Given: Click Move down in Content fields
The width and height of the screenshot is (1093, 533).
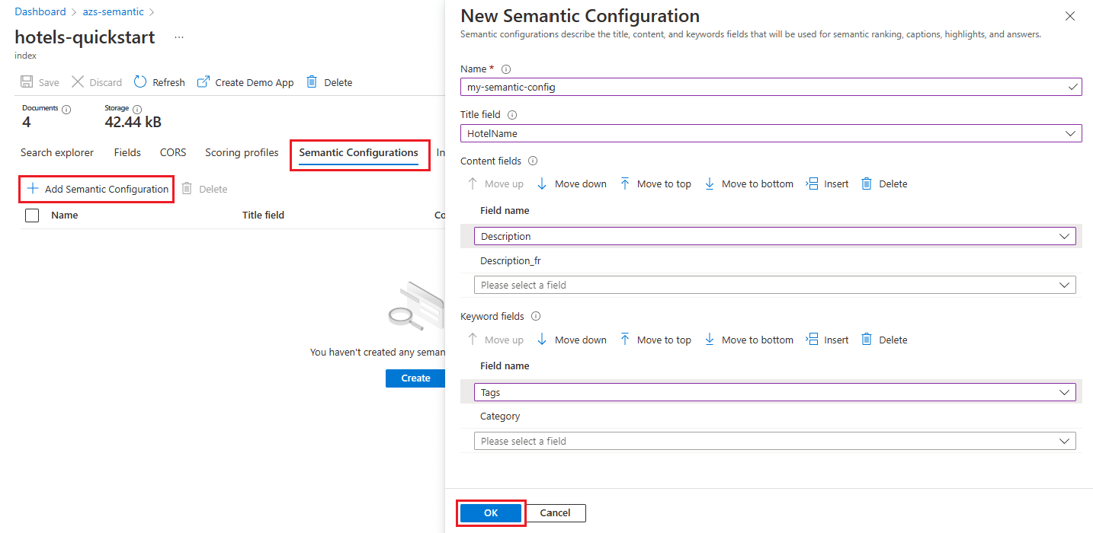Looking at the screenshot, I should coord(572,184).
